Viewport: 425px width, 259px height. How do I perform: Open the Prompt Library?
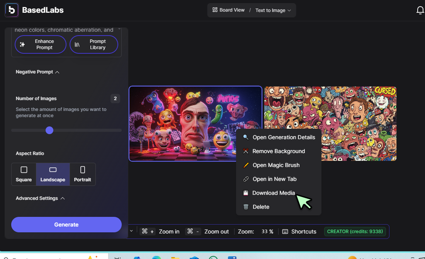(94, 44)
